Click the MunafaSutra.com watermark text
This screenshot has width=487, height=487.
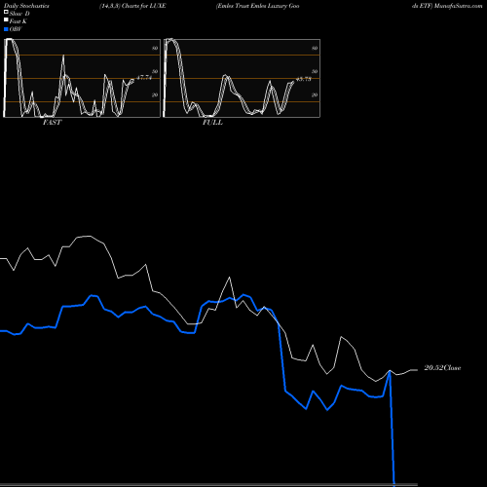click(x=458, y=6)
